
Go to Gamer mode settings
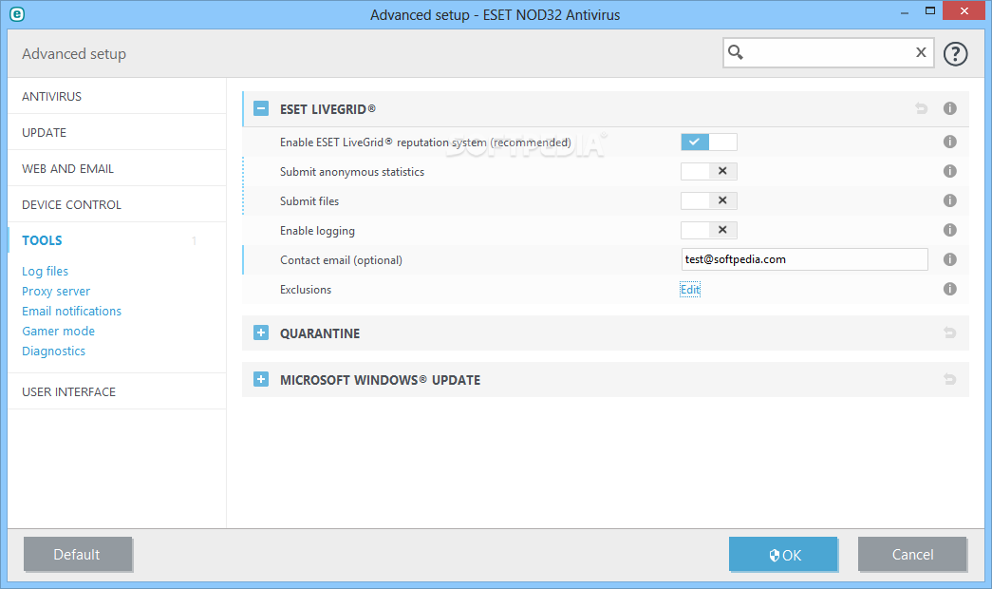click(x=58, y=332)
